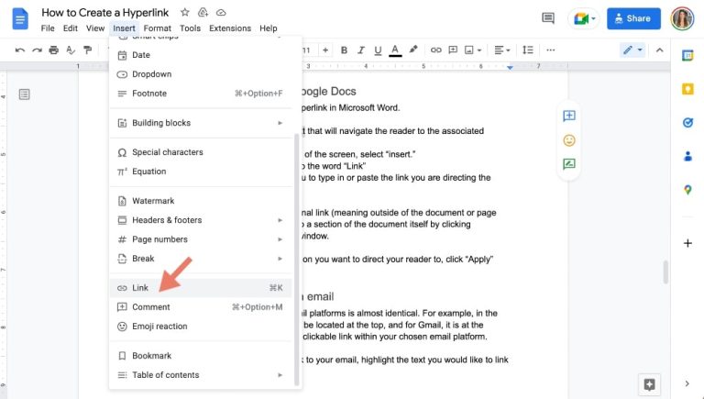Expand the Page numbers submenu
Screen dimensions: 704x399
tap(201, 239)
